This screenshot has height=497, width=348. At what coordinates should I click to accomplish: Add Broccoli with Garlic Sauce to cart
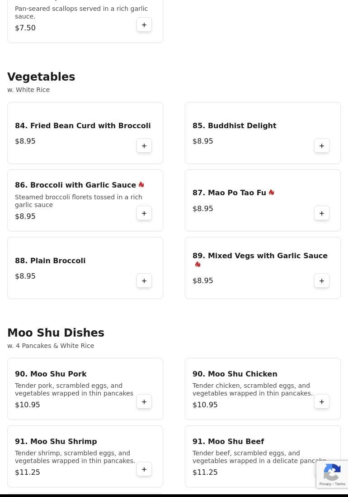144,213
